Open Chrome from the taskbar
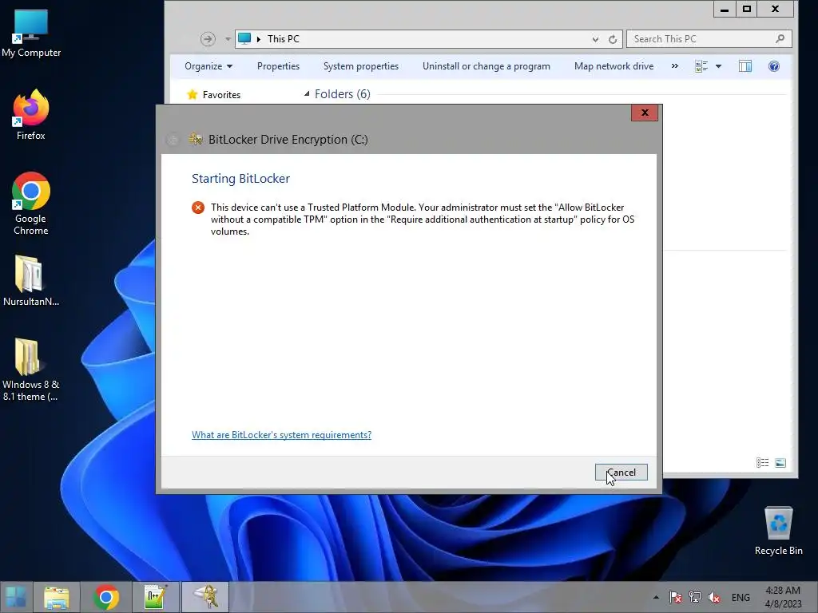The image size is (818, 613). coord(106,597)
